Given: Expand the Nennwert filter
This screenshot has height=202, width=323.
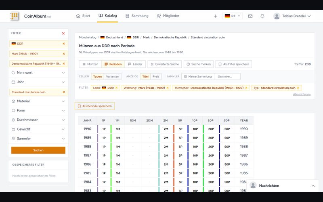Looking at the screenshot, I should [x=38, y=73].
